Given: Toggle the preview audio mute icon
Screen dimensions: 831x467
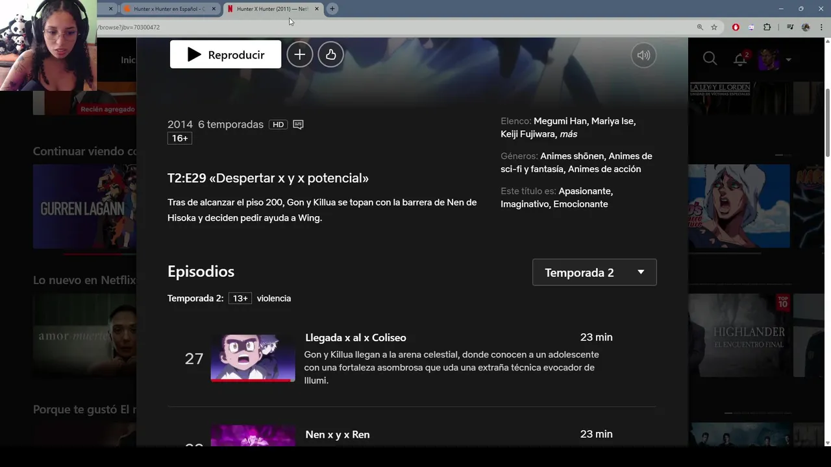Looking at the screenshot, I should tap(643, 55).
